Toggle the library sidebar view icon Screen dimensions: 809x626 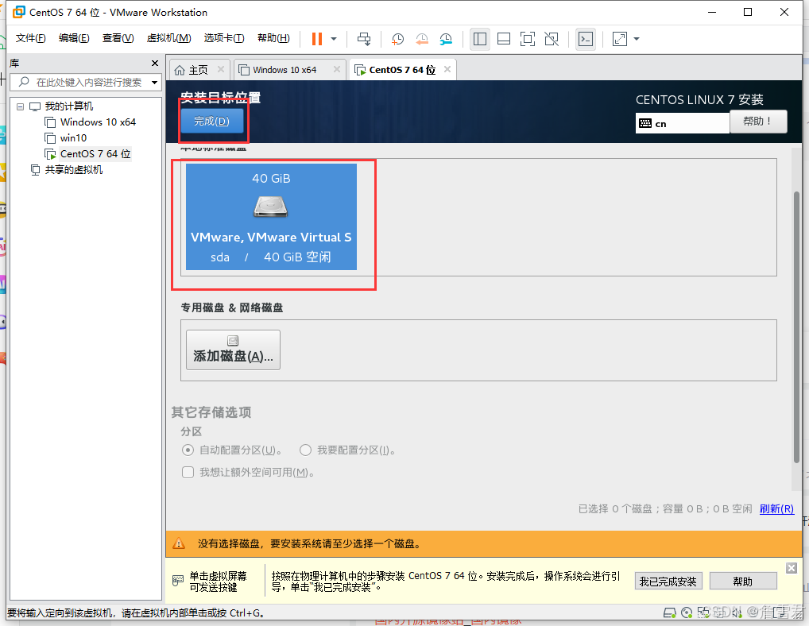(x=480, y=39)
